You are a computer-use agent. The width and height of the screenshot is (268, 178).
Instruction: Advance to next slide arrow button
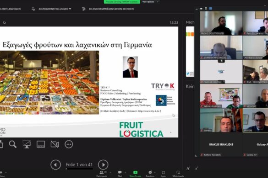[103, 165]
